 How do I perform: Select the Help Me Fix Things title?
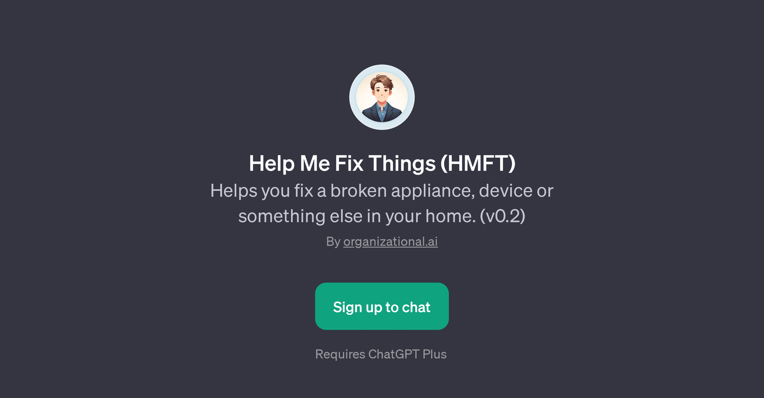382,163
